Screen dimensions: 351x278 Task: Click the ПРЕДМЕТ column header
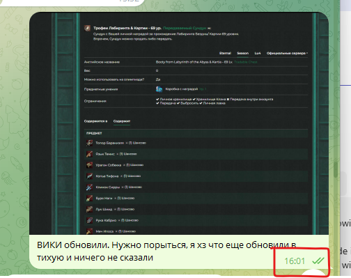point(94,133)
